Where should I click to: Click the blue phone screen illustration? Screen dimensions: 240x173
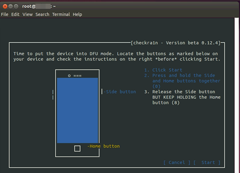[x=78, y=110]
